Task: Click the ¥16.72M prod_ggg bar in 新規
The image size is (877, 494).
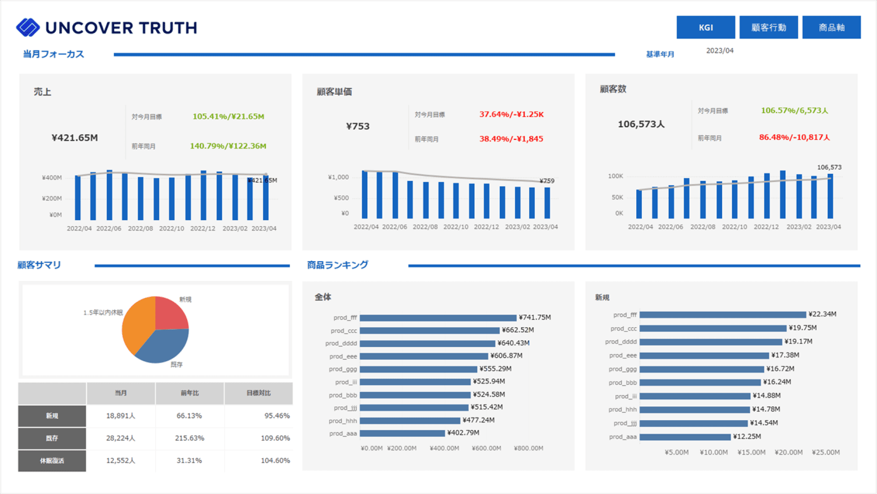Action: coord(702,369)
